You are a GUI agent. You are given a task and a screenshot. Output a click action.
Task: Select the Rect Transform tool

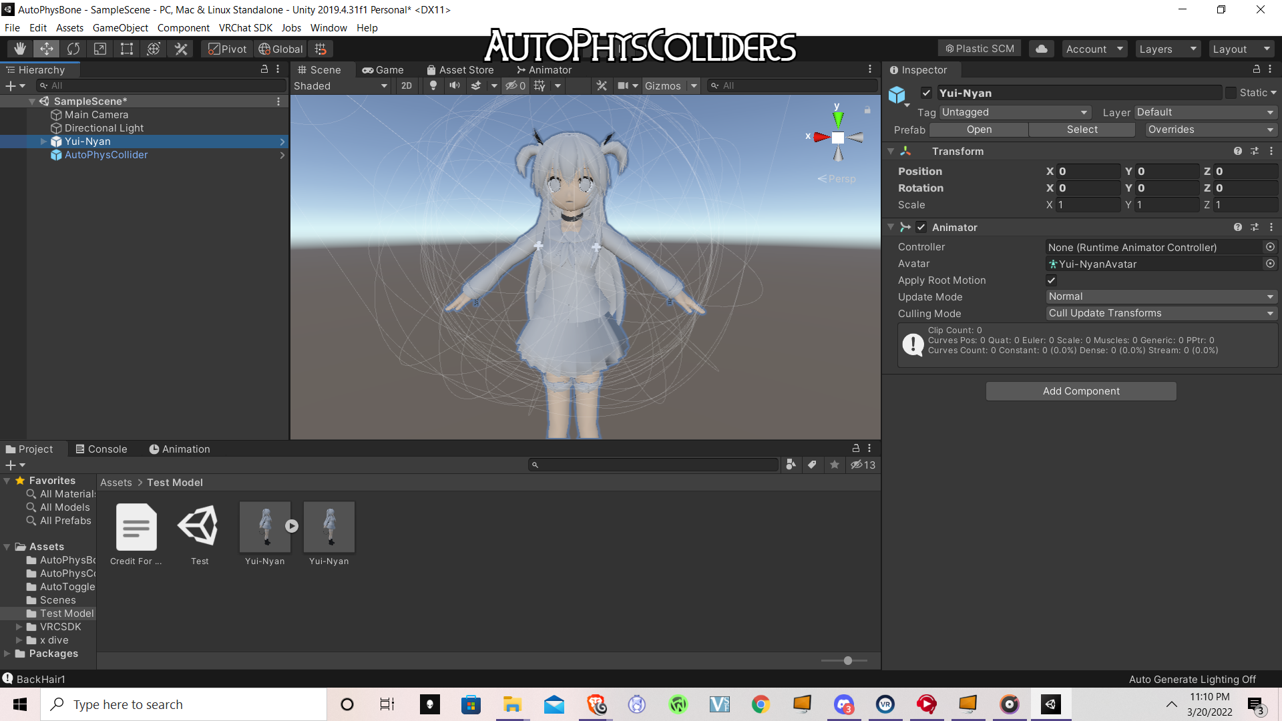127,49
